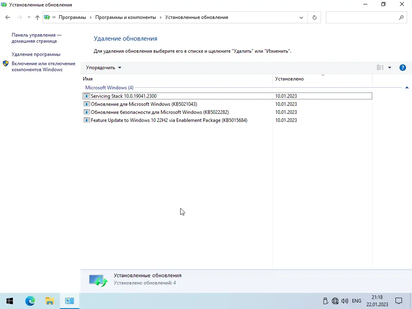The image size is (412, 309).
Task: Go back with the left arrow button
Action: pos(8,17)
